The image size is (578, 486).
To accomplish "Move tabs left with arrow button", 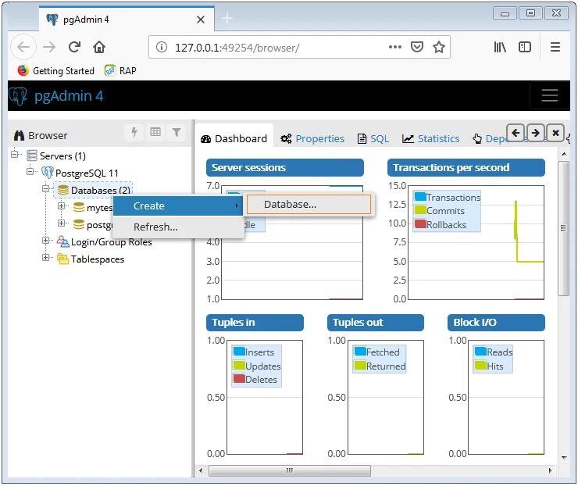I will click(516, 133).
